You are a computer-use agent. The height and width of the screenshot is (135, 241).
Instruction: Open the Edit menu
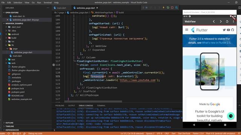[9, 3]
